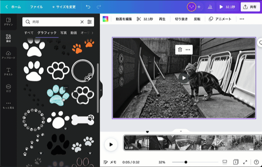
Task: Click the timeline playhead marker
Action: pos(147,132)
